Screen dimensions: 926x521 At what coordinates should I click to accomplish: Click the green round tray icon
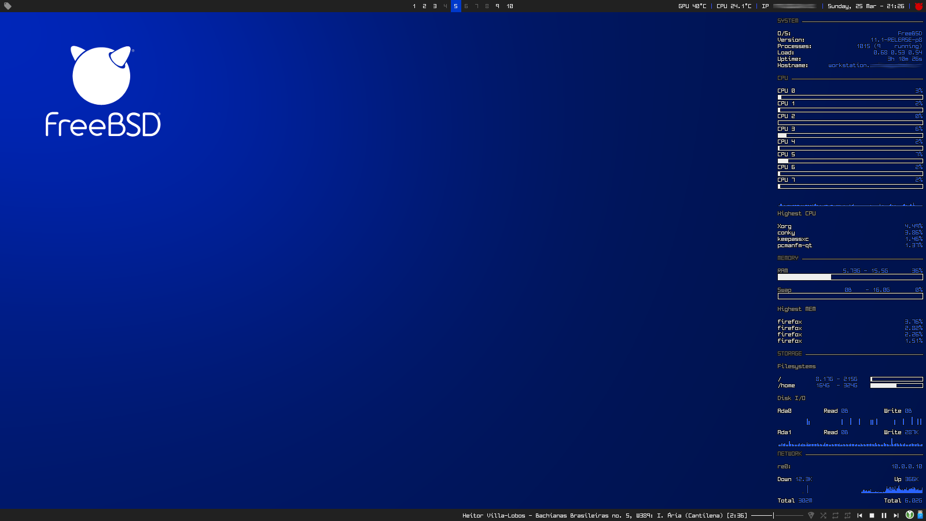pyautogui.click(x=910, y=515)
